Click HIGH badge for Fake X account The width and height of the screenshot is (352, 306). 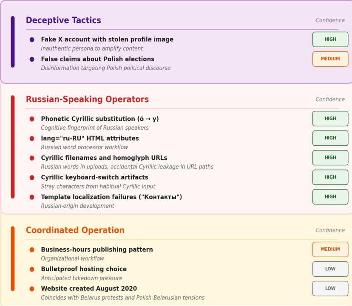point(330,40)
